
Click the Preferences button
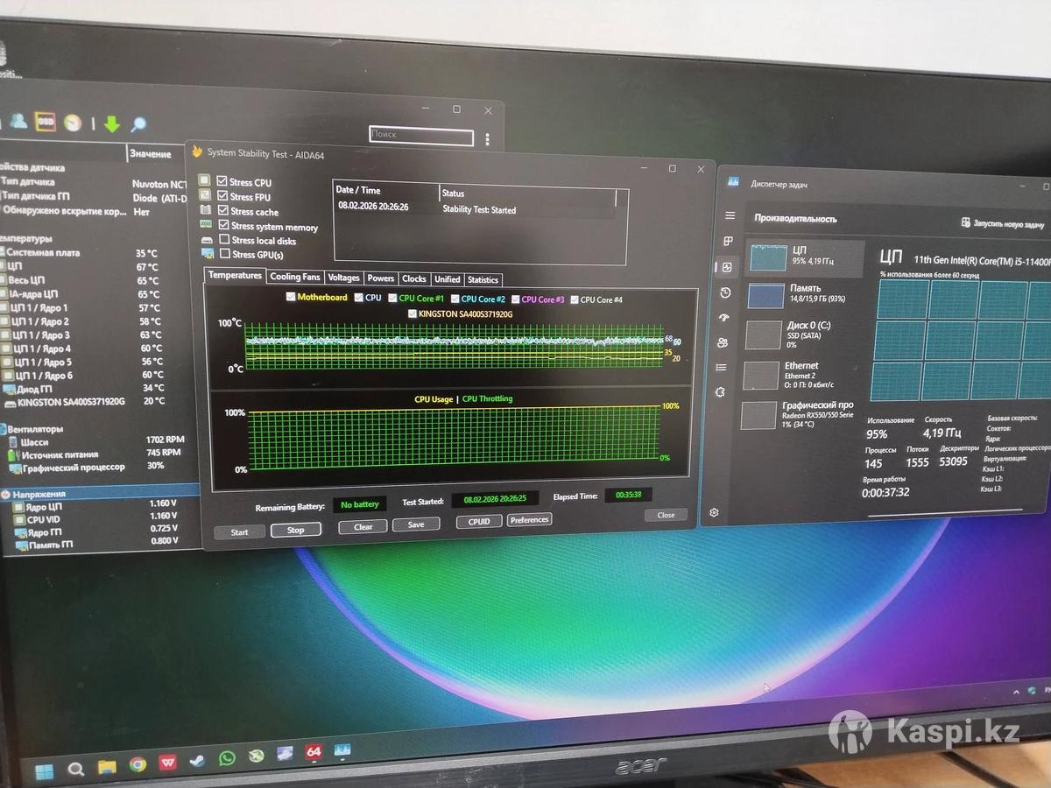point(529,520)
